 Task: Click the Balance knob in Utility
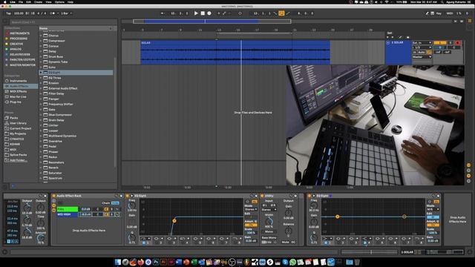pos(289,231)
